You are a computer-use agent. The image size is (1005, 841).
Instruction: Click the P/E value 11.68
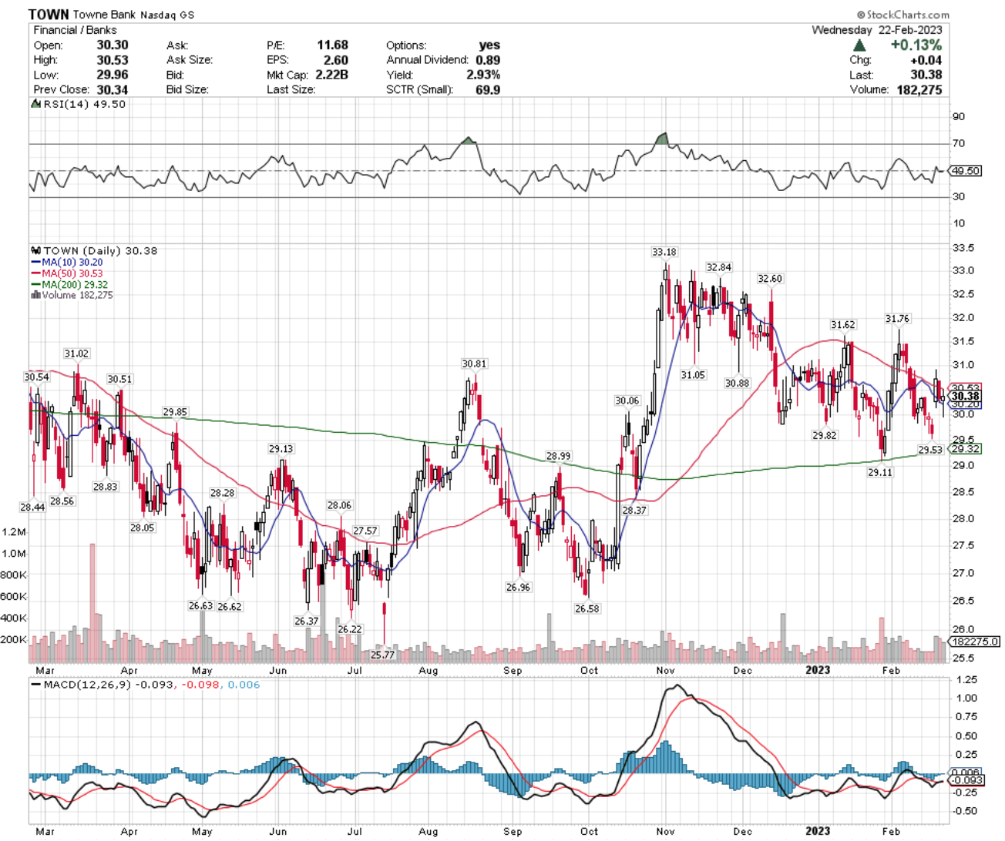pyautogui.click(x=332, y=45)
